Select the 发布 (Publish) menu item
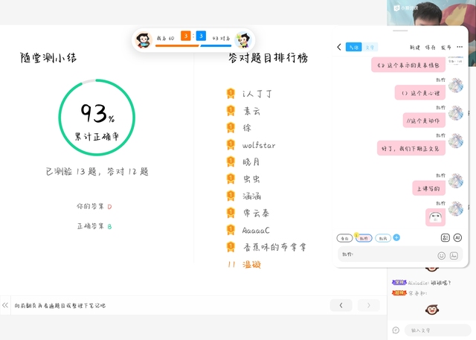This screenshot has height=340, width=476. click(446, 47)
